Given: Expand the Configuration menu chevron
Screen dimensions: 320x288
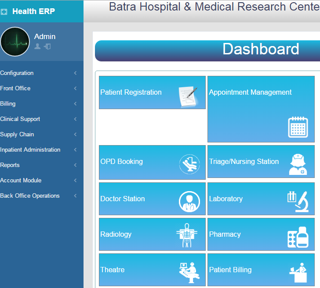Looking at the screenshot, I should click(75, 73).
